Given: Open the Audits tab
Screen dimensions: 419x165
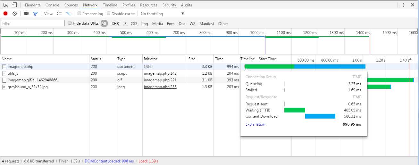Looking at the screenshot, I should (x=187, y=5).
